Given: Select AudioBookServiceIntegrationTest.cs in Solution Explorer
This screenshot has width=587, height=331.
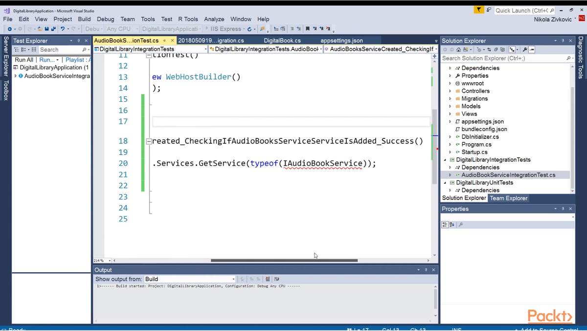Looking at the screenshot, I should tap(508, 175).
